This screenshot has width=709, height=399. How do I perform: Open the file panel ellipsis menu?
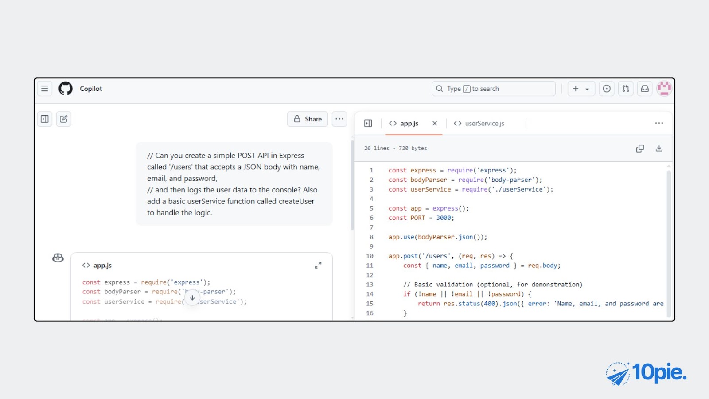coord(659,123)
